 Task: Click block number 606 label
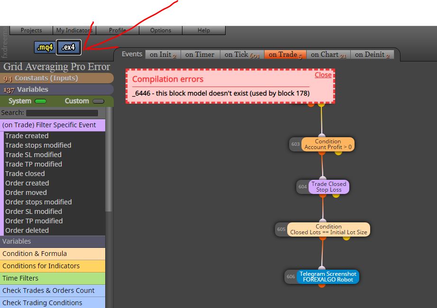[x=291, y=277]
